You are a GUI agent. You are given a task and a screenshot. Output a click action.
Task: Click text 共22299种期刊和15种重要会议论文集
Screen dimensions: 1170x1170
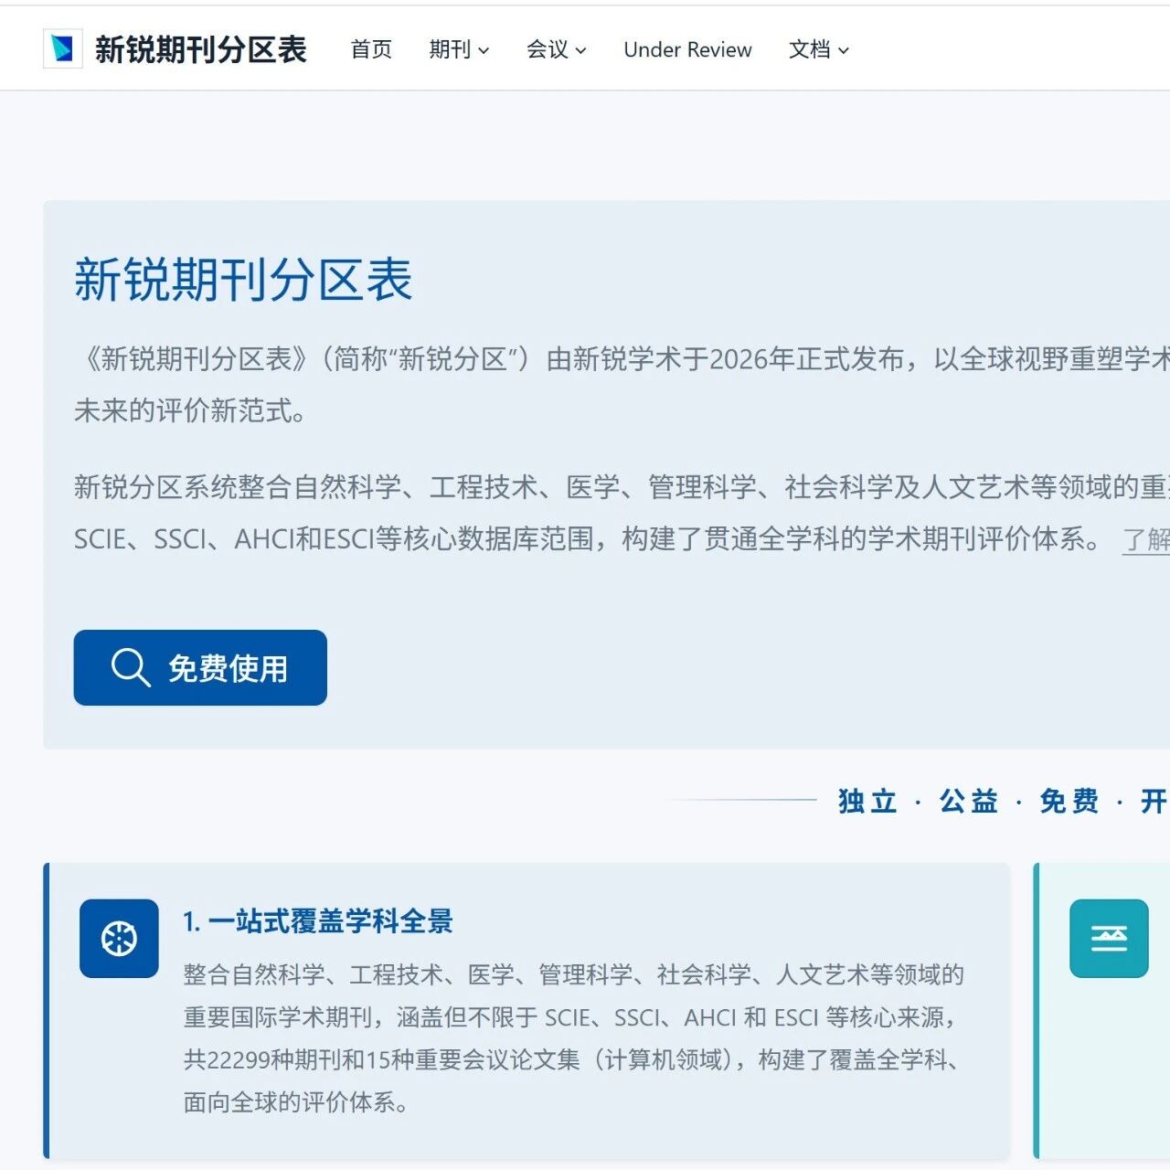coord(382,1059)
